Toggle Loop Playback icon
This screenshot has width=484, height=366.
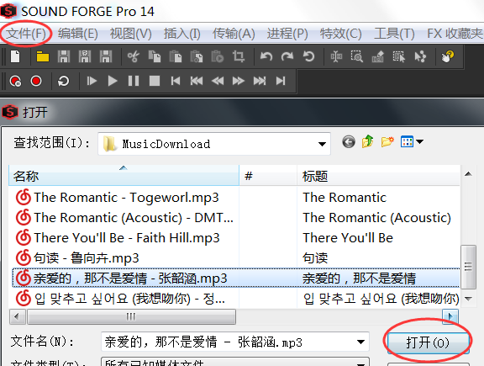click(63, 81)
